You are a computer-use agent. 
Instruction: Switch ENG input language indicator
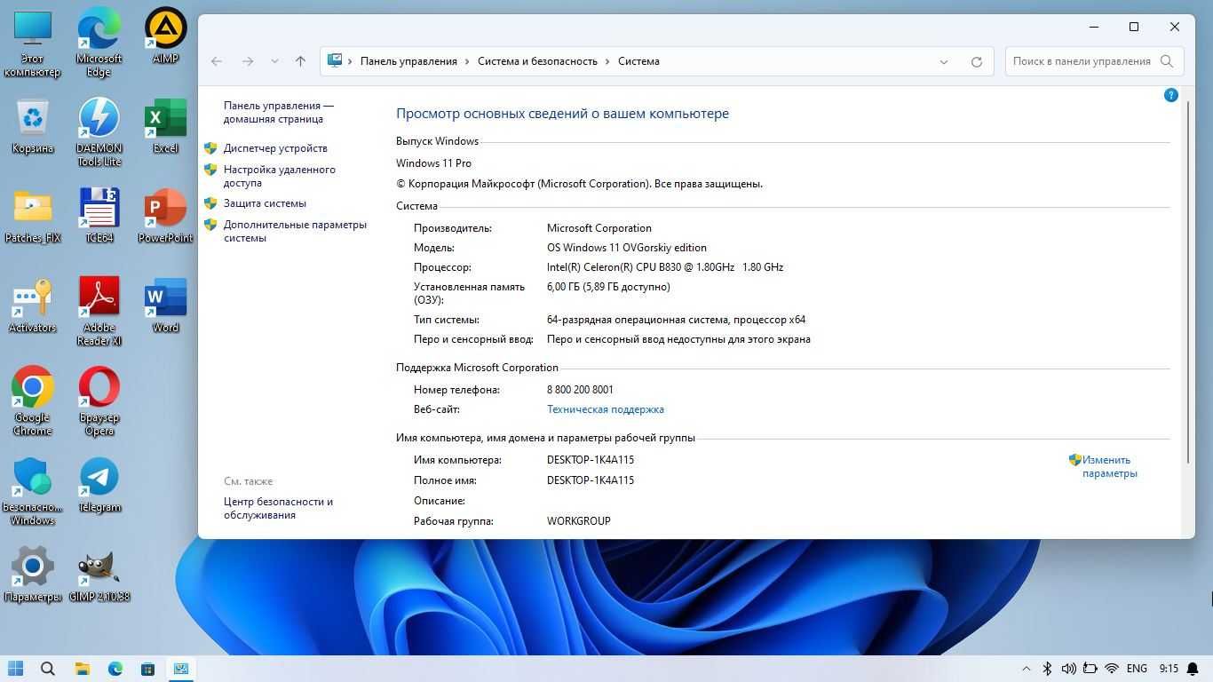pos(1136,669)
